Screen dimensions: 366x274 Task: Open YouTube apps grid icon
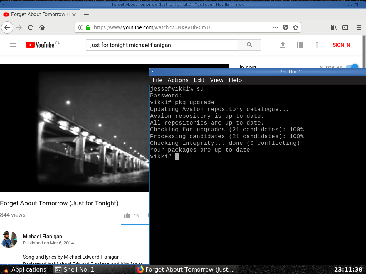300,45
